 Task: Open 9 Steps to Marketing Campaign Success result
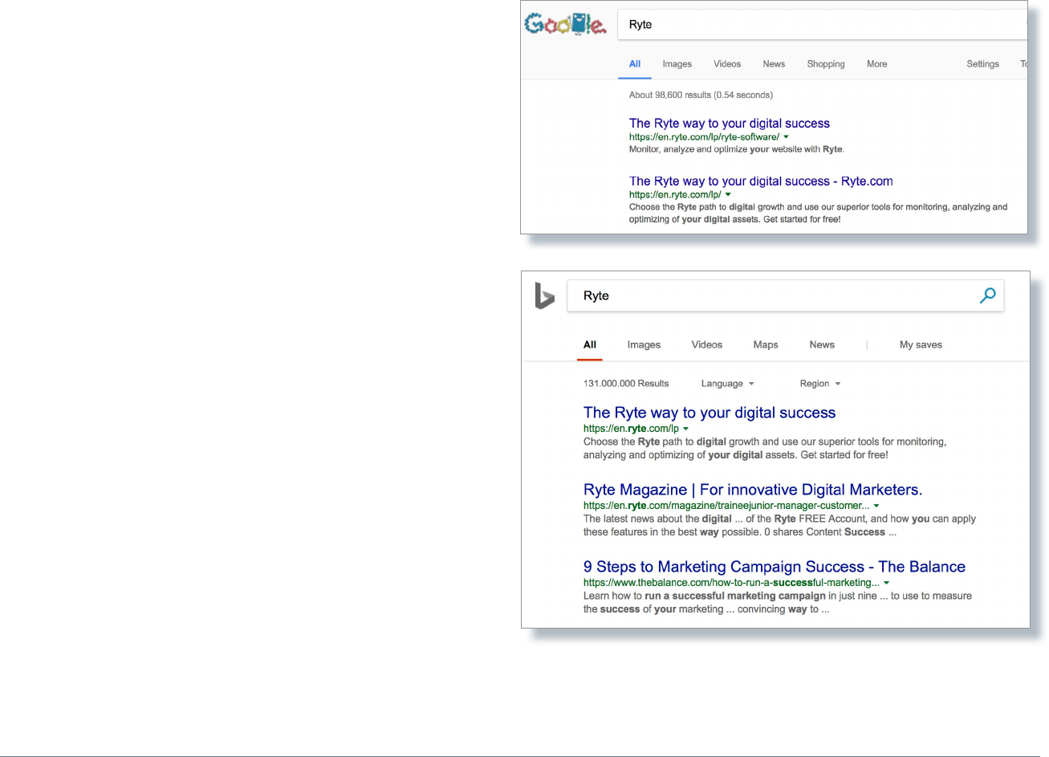775,567
